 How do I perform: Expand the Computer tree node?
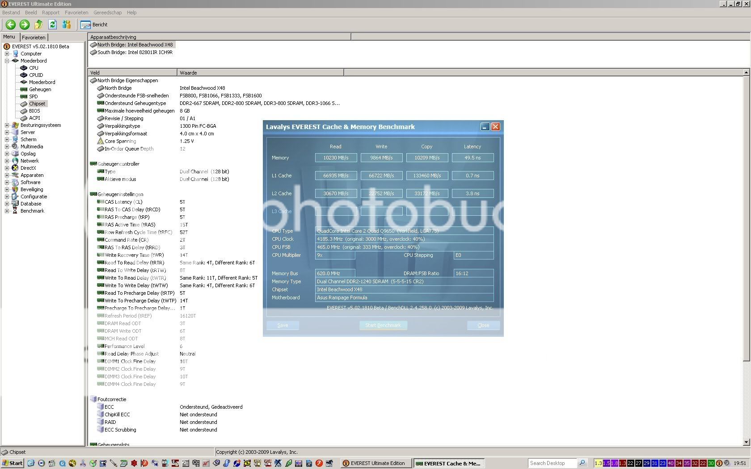click(x=7, y=54)
